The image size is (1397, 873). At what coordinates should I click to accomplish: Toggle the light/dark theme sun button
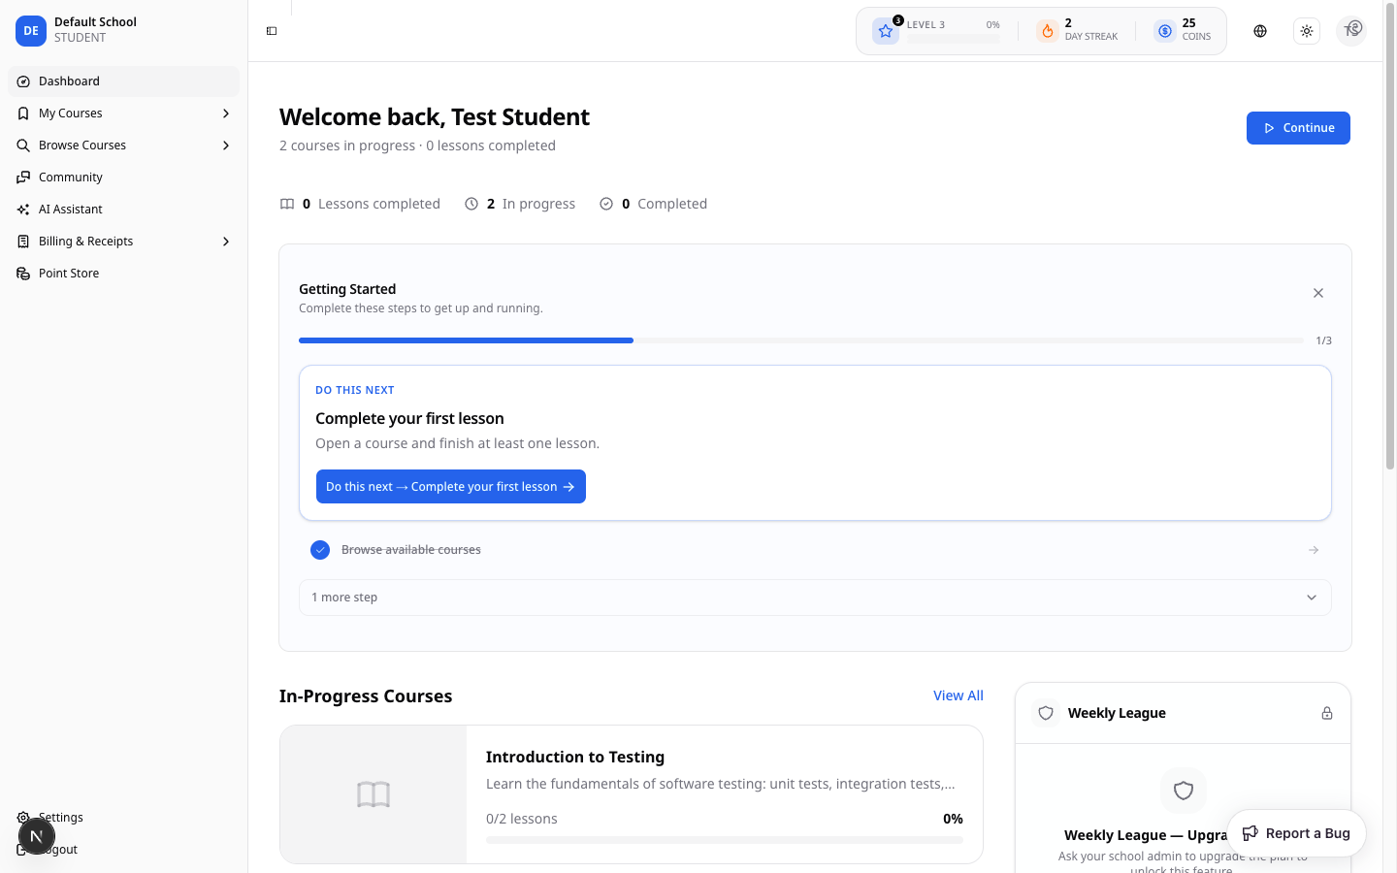[1307, 31]
